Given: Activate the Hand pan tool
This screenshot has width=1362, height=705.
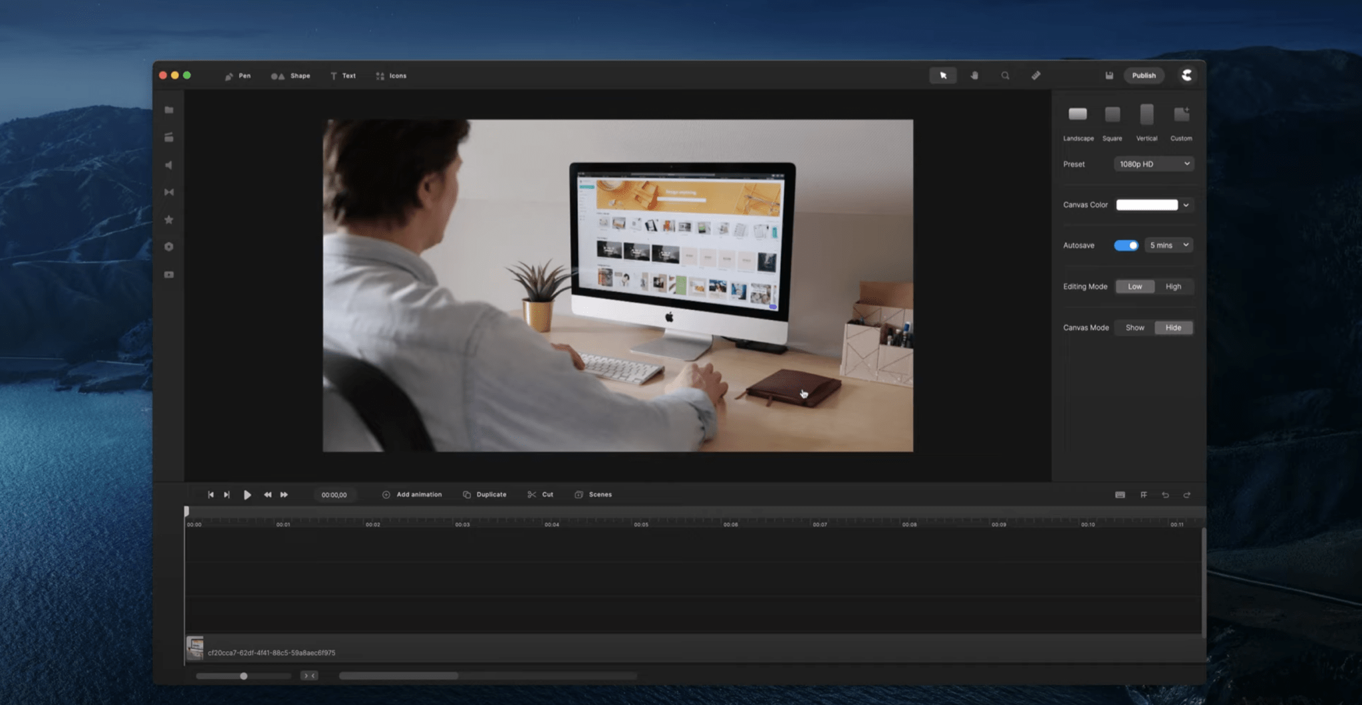Looking at the screenshot, I should [974, 75].
